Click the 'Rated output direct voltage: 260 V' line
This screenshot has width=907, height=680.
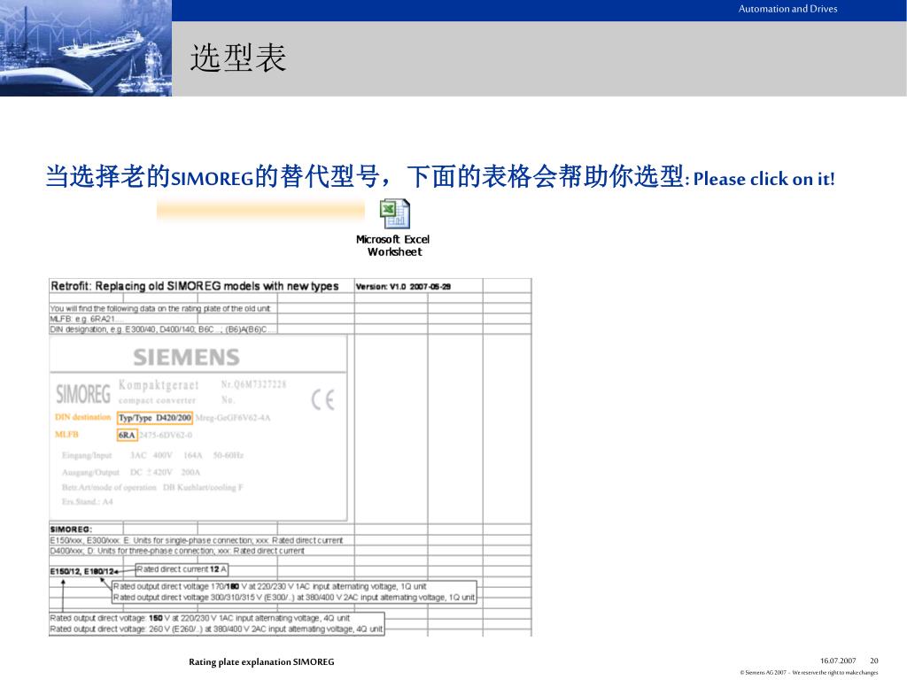pos(216,629)
